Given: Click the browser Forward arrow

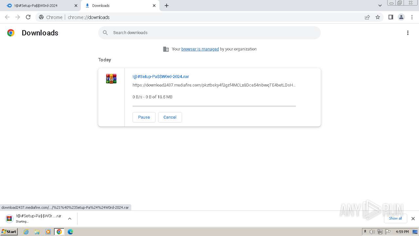Looking at the screenshot, I should coord(18,17).
